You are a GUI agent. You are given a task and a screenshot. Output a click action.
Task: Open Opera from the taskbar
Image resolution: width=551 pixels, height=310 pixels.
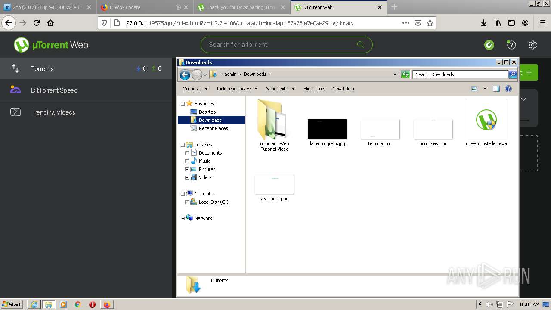tap(92, 304)
